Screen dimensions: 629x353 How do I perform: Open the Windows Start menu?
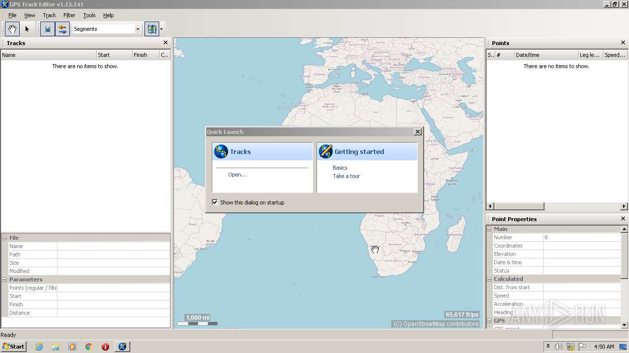click(13, 346)
